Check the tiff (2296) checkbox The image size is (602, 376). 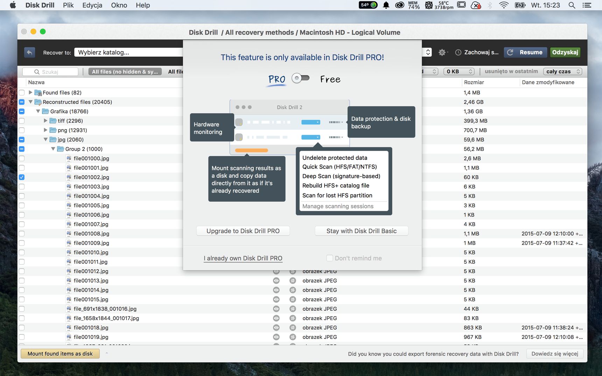pyautogui.click(x=22, y=121)
